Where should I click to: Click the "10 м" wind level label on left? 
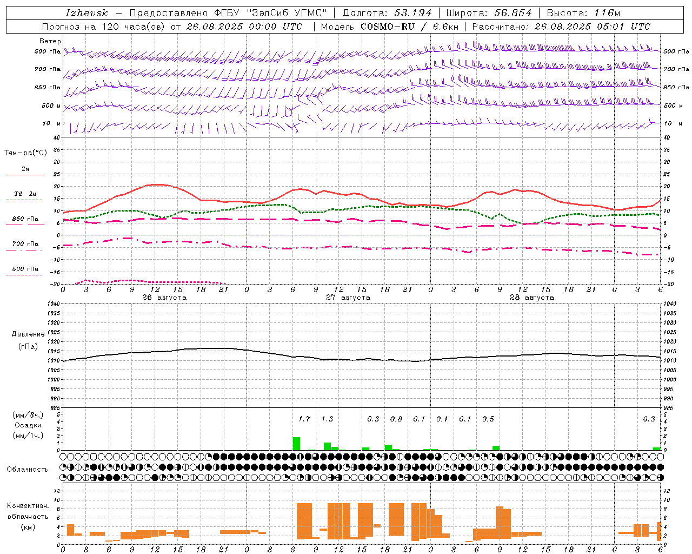pyautogui.click(x=52, y=124)
